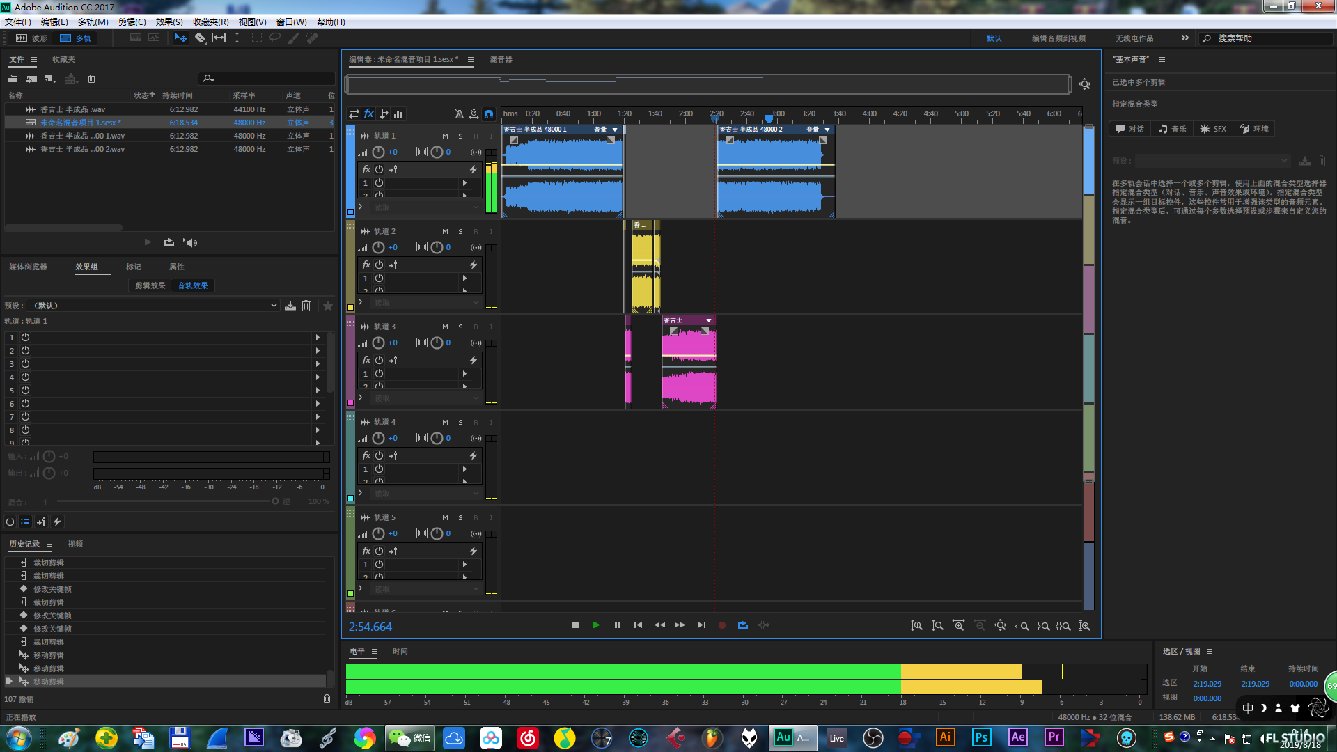Click zoom navigator icon beside overview bar
1337x752 pixels.
click(1085, 84)
